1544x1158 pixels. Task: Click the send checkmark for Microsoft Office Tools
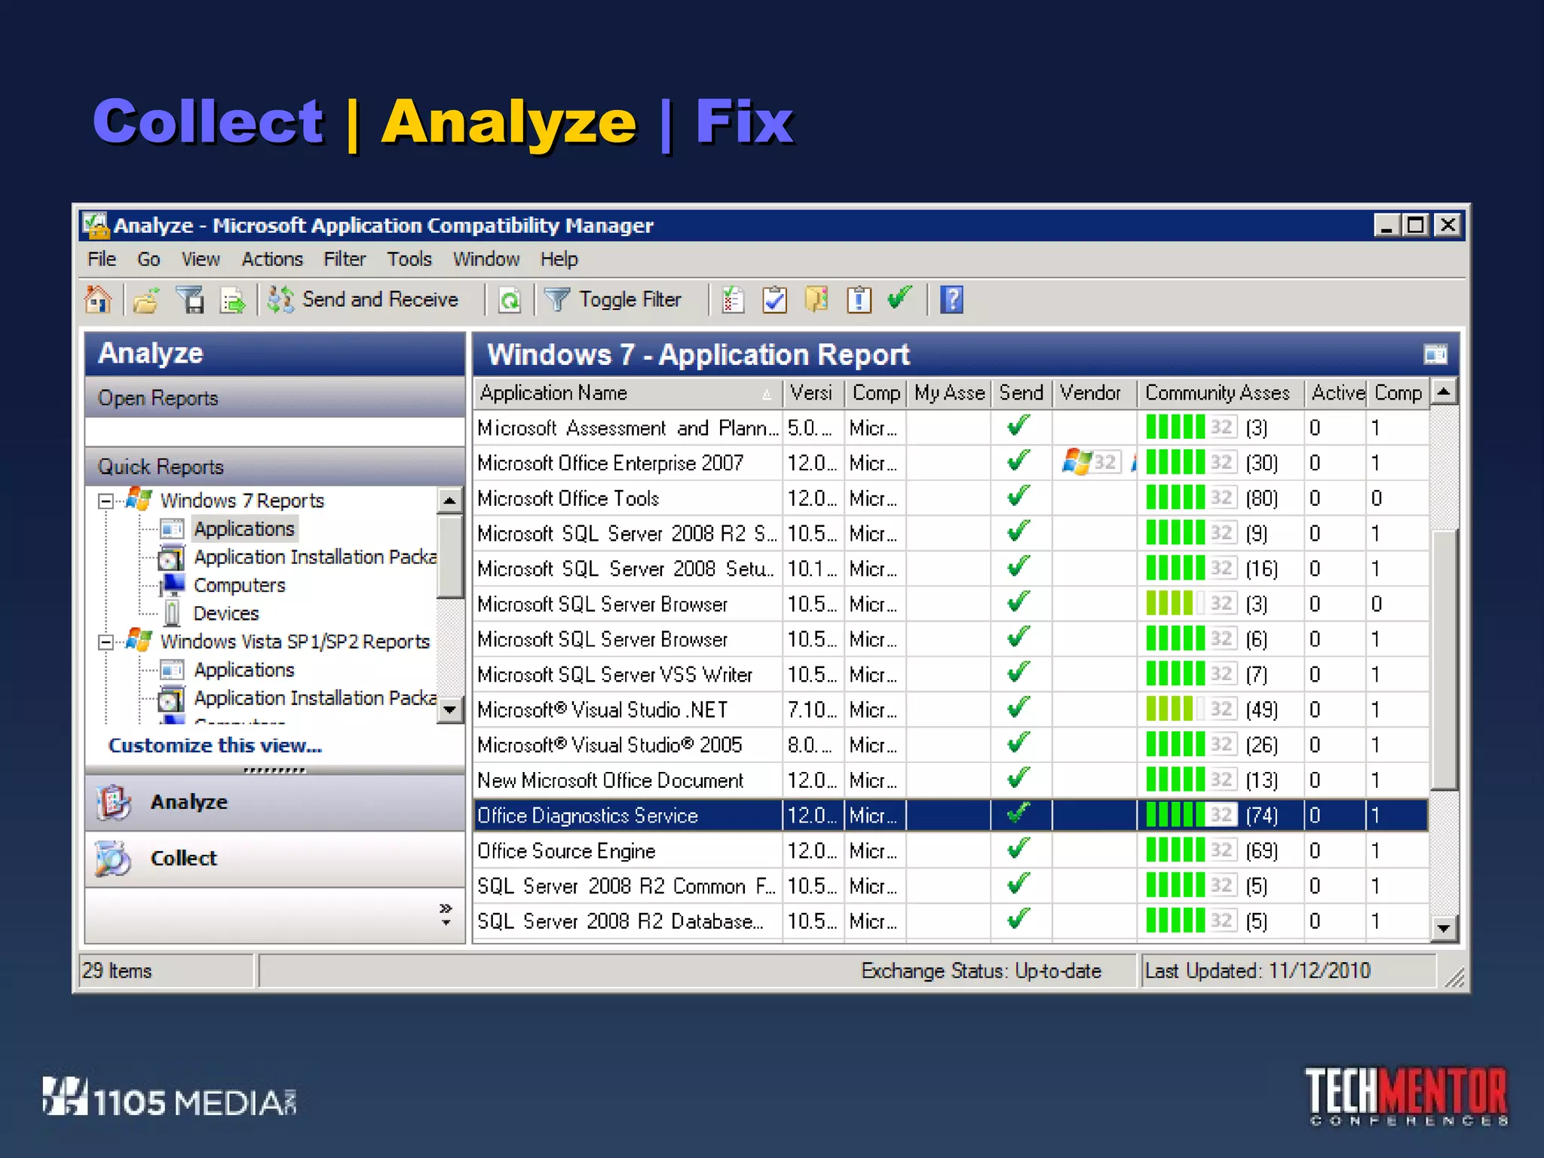(1019, 497)
